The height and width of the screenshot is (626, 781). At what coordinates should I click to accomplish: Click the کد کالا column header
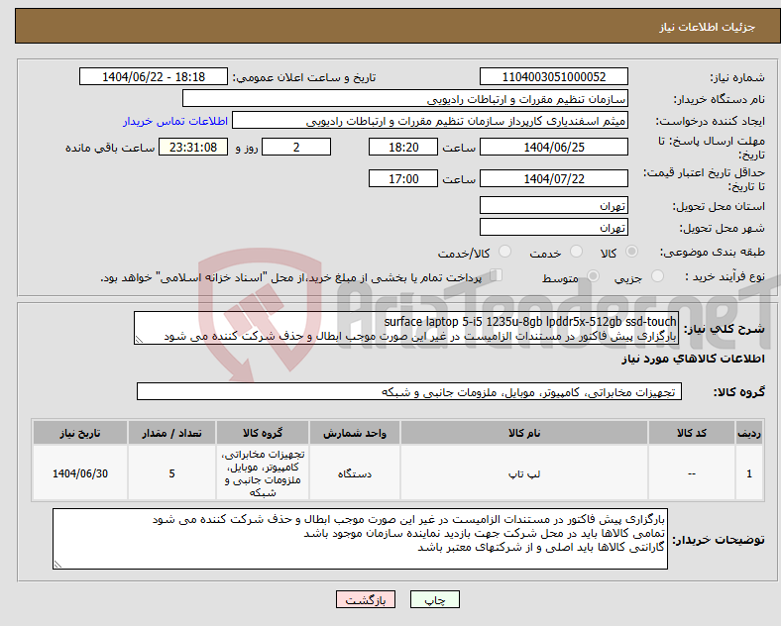pyautogui.click(x=692, y=433)
